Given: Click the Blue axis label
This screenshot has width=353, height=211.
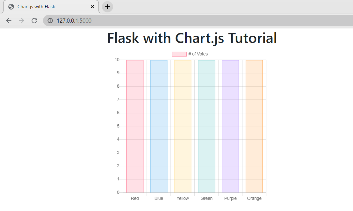Looking at the screenshot, I should pos(159,198).
